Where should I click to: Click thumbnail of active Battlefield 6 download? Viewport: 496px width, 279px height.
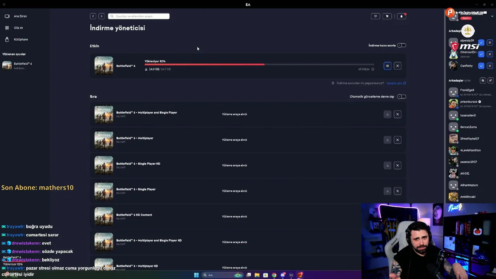(x=104, y=66)
